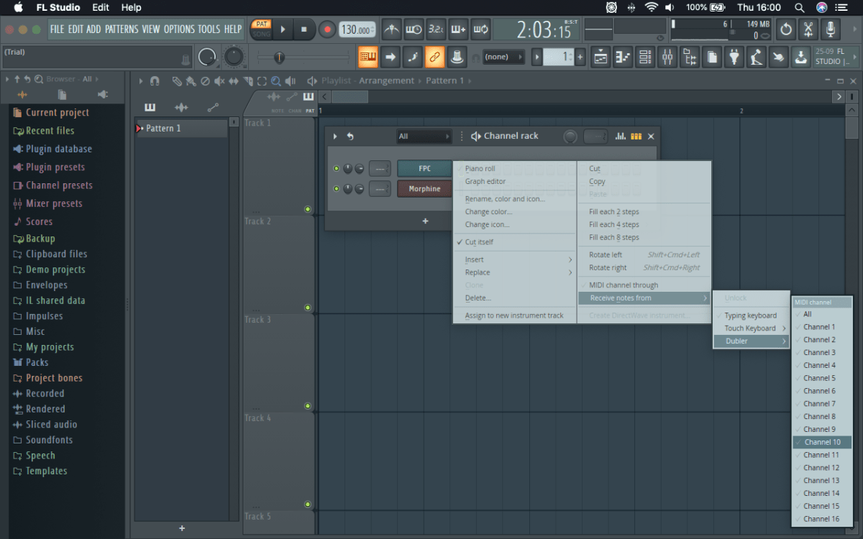
Task: Click the master pitch slider handle
Action: click(280, 57)
